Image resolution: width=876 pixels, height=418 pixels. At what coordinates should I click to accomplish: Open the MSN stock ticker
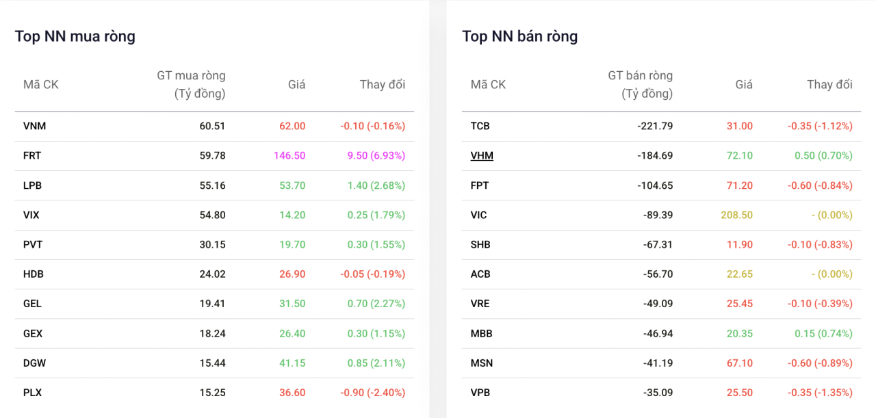pyautogui.click(x=482, y=363)
